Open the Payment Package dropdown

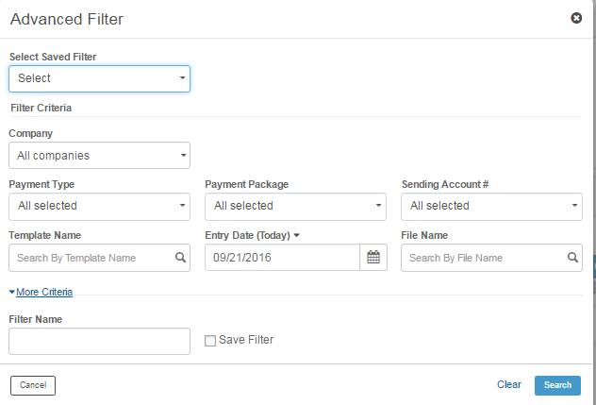(295, 207)
